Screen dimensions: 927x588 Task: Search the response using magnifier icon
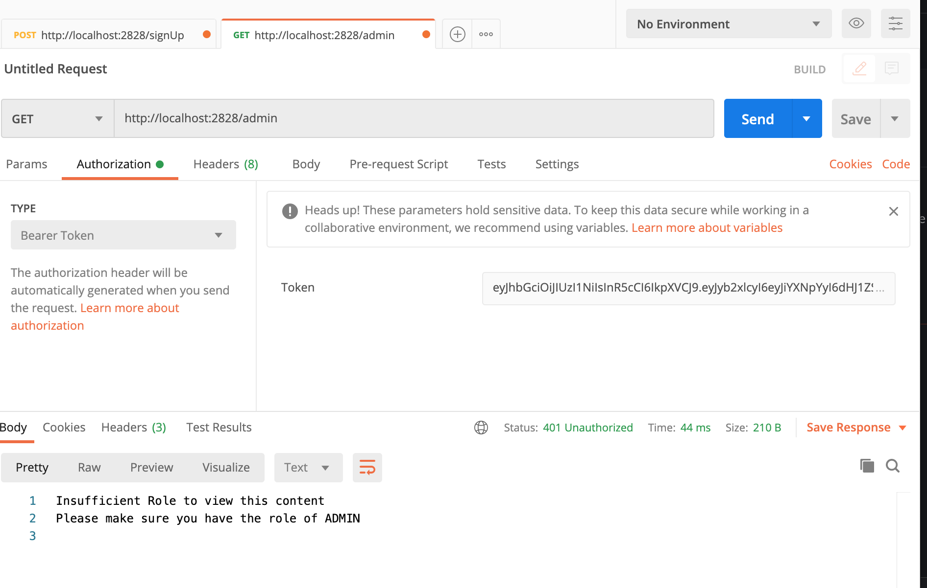(892, 466)
